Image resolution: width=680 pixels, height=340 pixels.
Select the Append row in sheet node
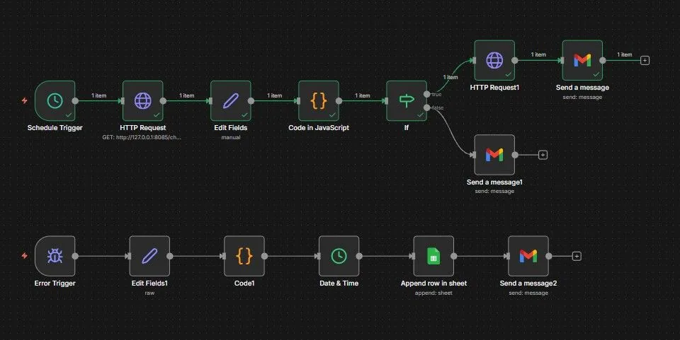click(x=433, y=256)
